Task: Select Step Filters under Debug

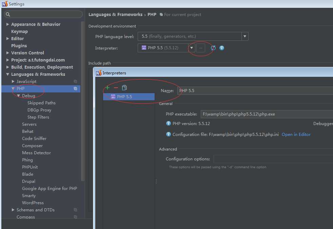Action: pyautogui.click(x=38, y=117)
